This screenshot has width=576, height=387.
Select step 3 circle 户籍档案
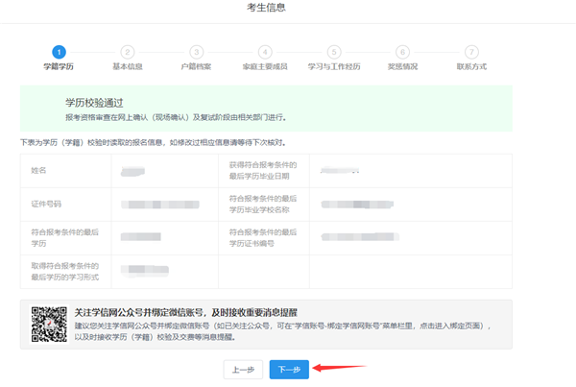point(197,52)
